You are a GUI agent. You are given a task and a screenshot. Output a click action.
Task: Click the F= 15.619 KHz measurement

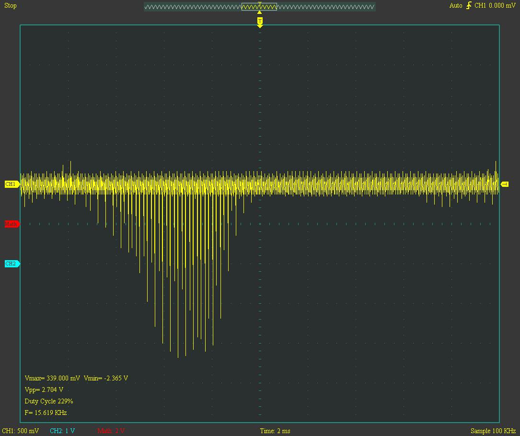coord(46,413)
